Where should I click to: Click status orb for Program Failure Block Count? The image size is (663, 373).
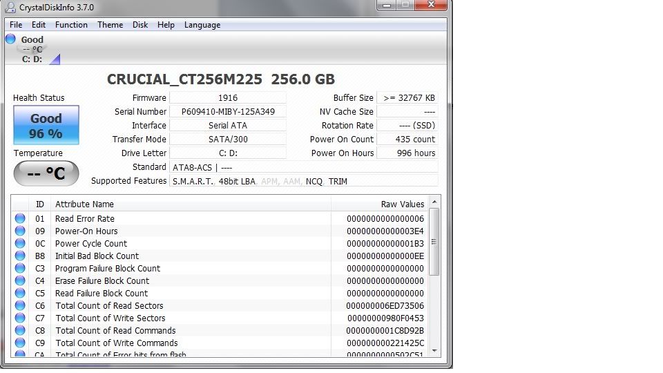tap(20, 268)
